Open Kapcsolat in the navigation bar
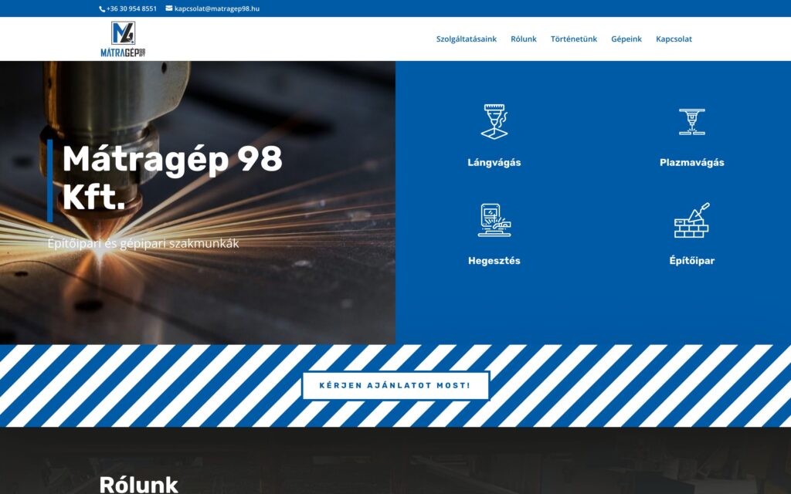This screenshot has height=494, width=791. pyautogui.click(x=674, y=39)
